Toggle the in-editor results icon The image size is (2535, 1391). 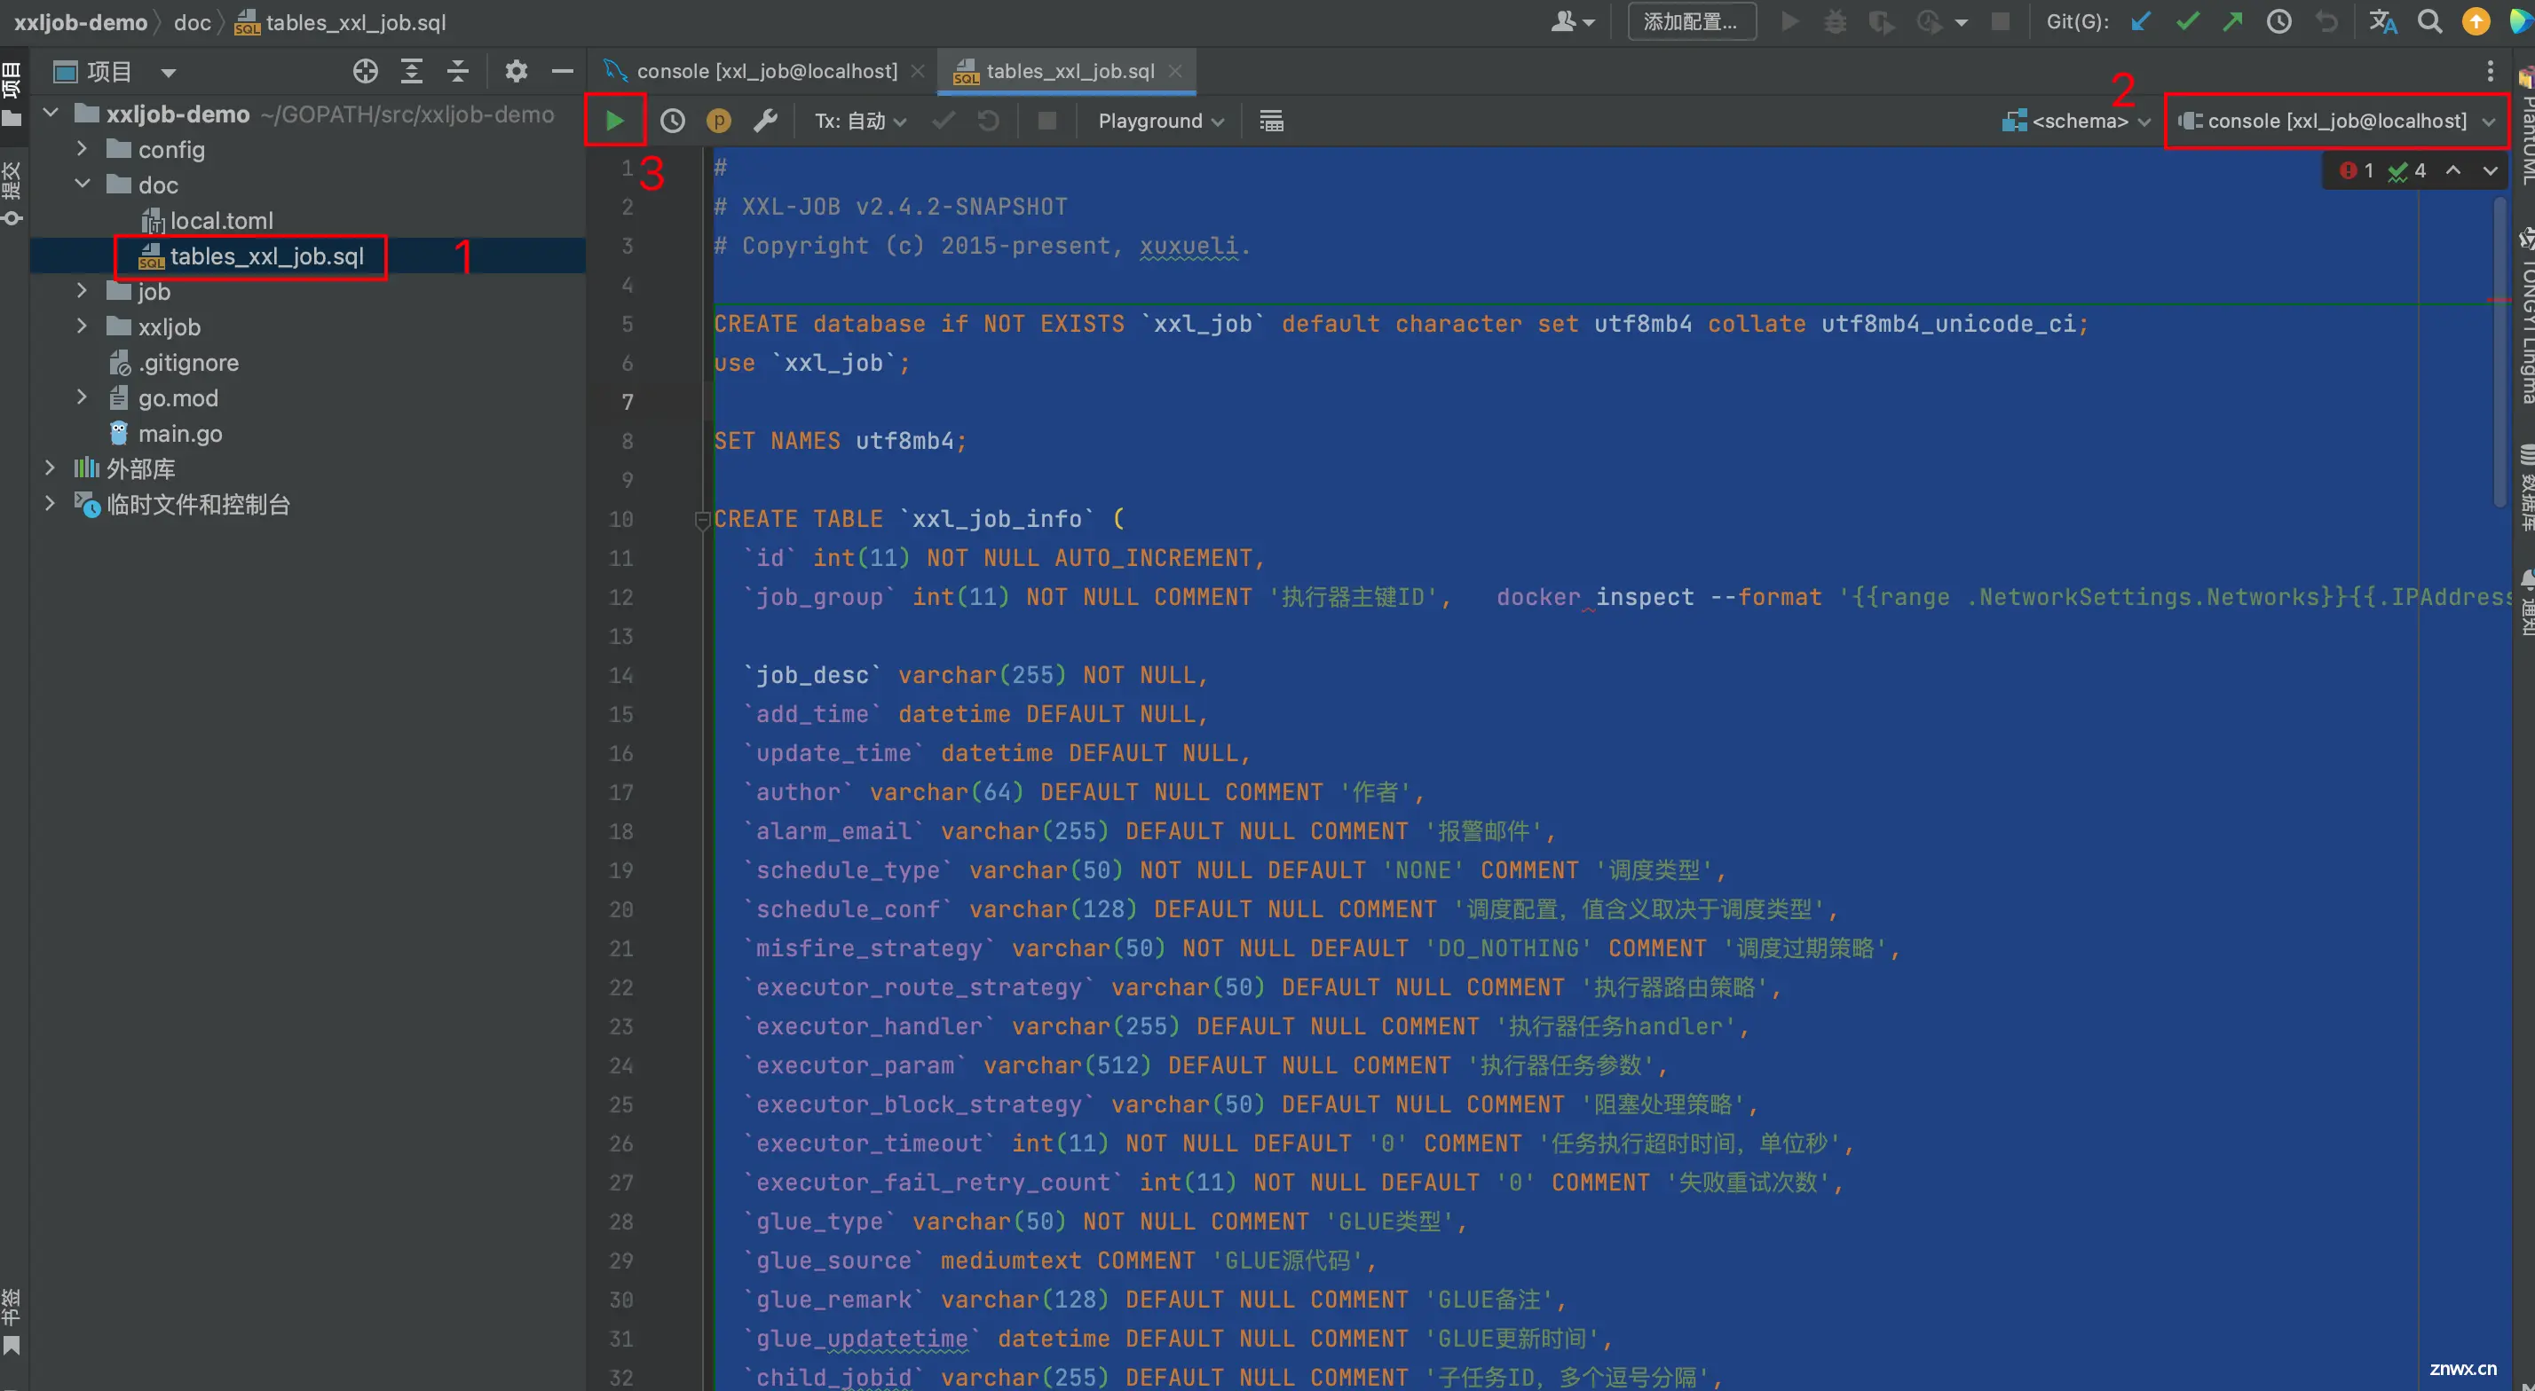pos(1271,121)
